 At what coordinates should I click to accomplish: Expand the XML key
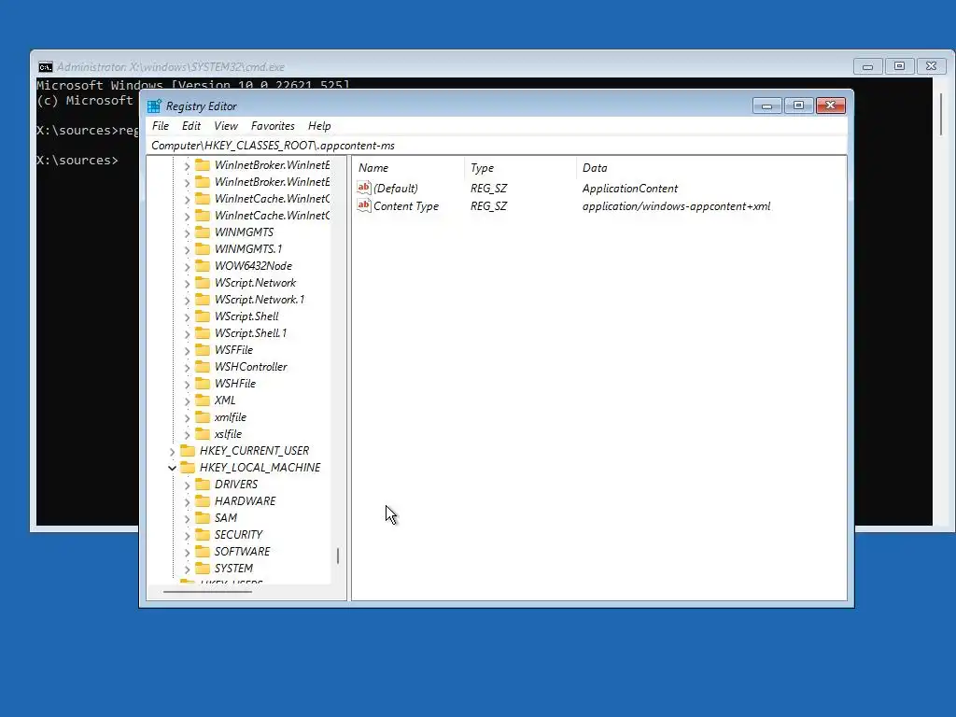click(x=187, y=401)
